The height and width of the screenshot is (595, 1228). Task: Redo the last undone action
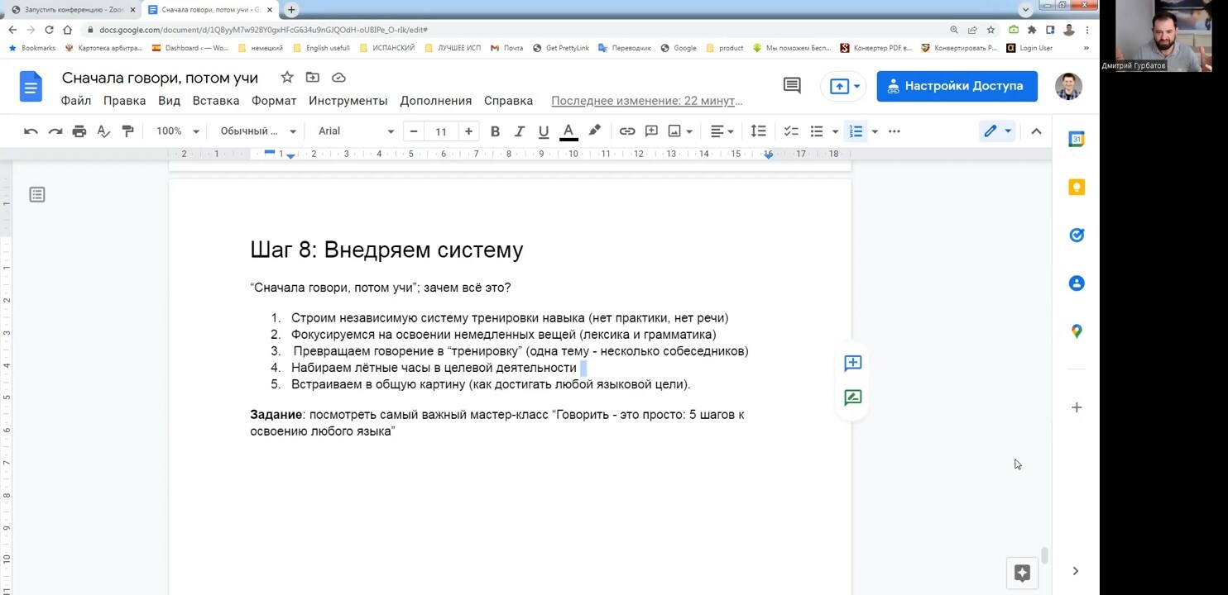[x=55, y=131]
